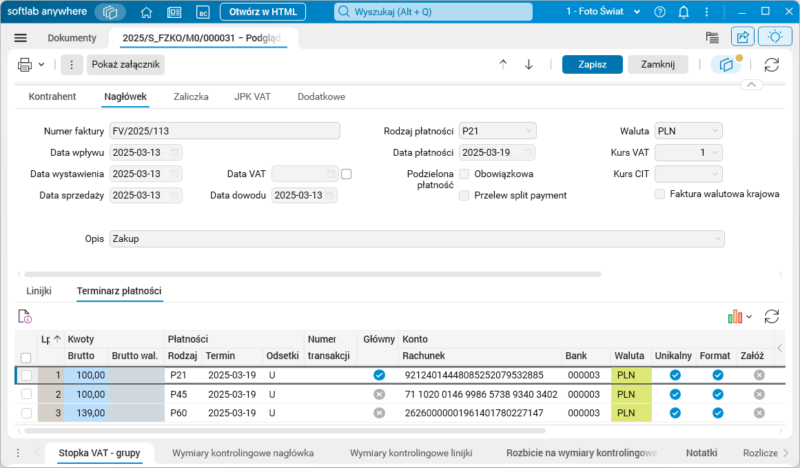Open the chart icon above payment table

coord(735,316)
